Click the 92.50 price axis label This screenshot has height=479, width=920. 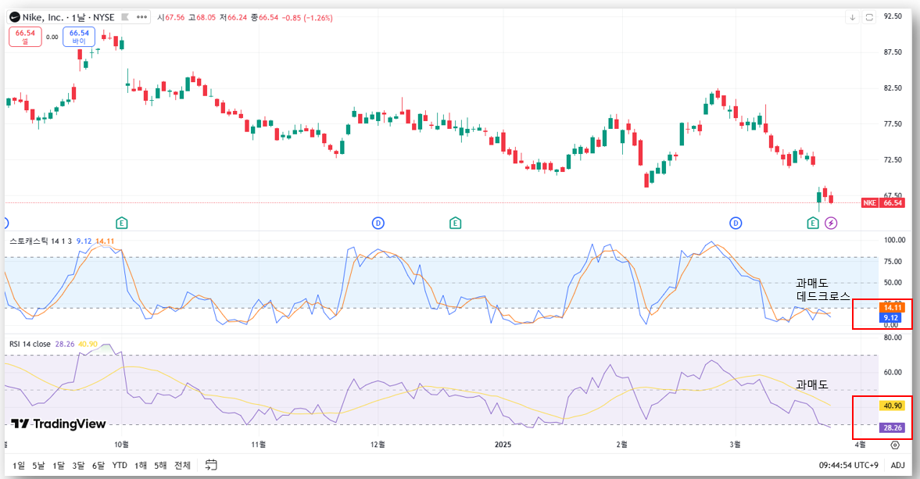coord(893,16)
